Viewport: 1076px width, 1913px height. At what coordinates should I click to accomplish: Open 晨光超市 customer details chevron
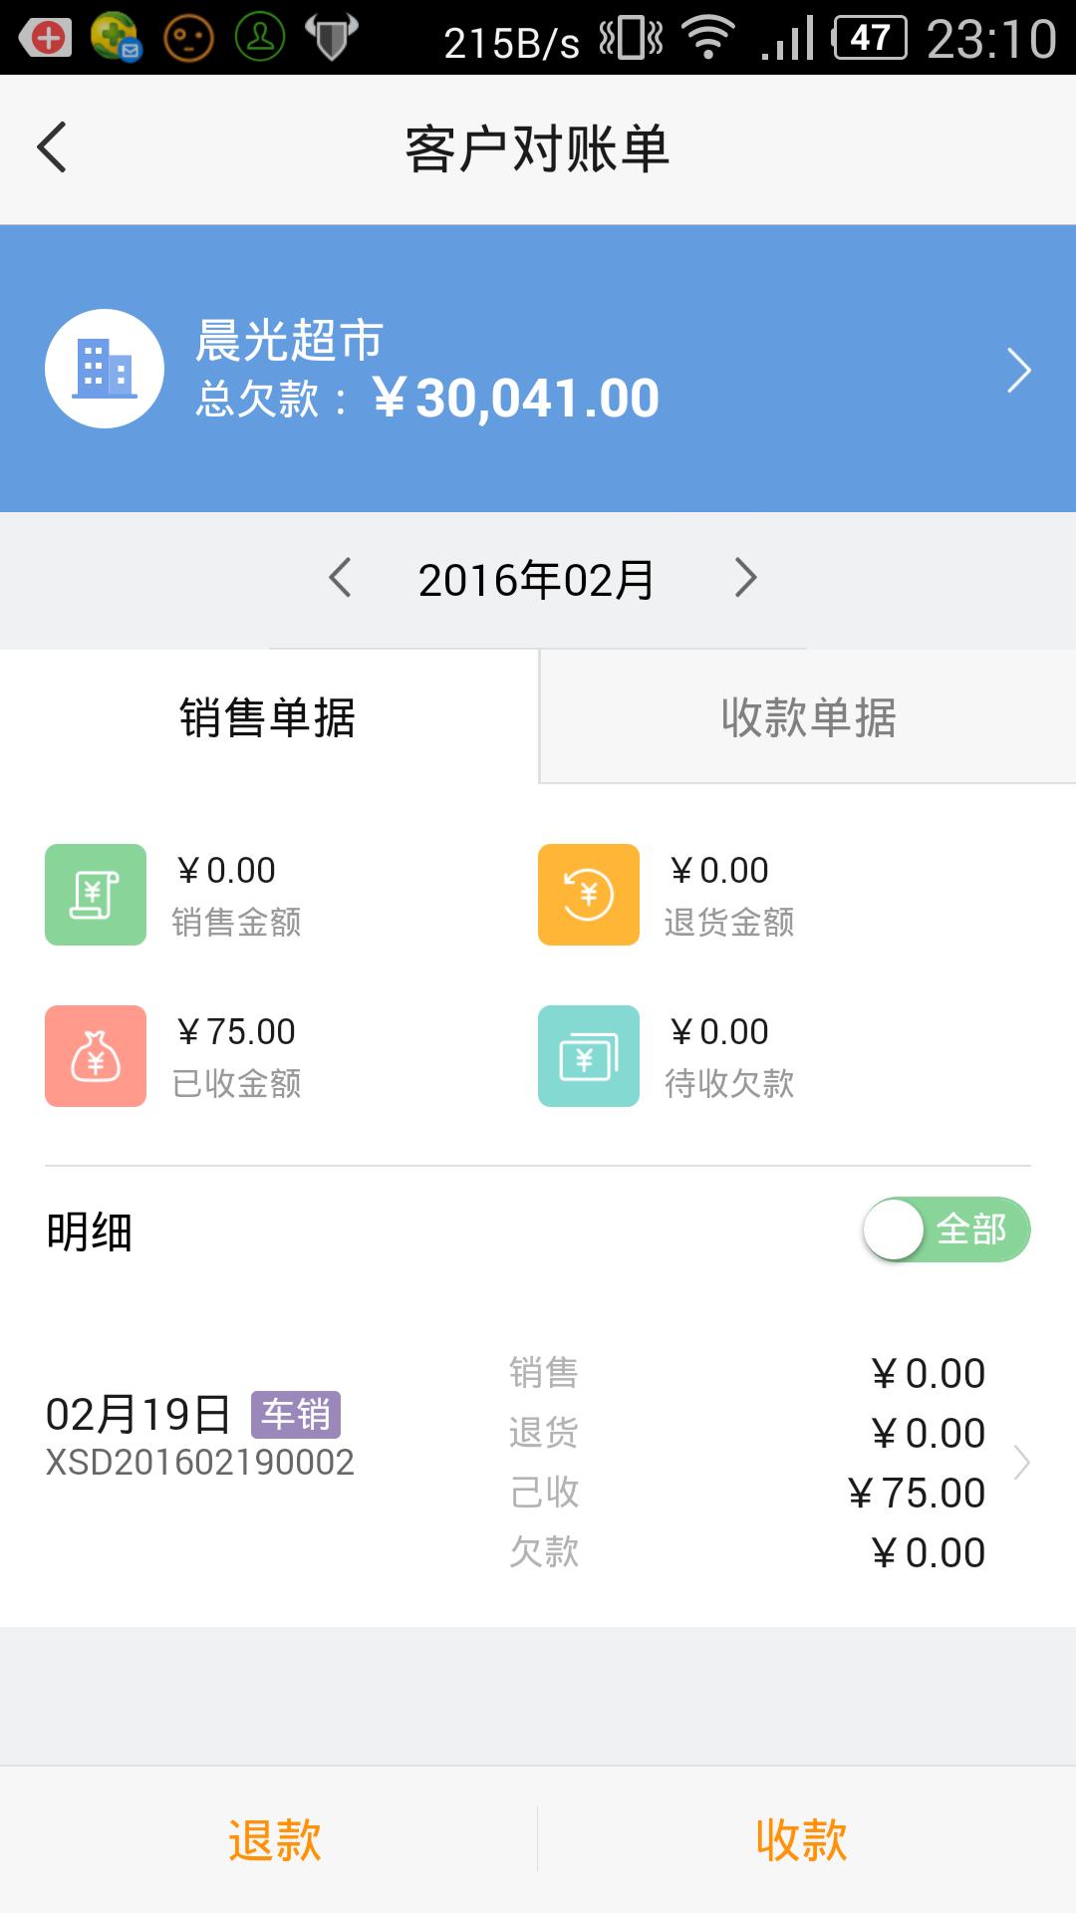[x=1018, y=371]
